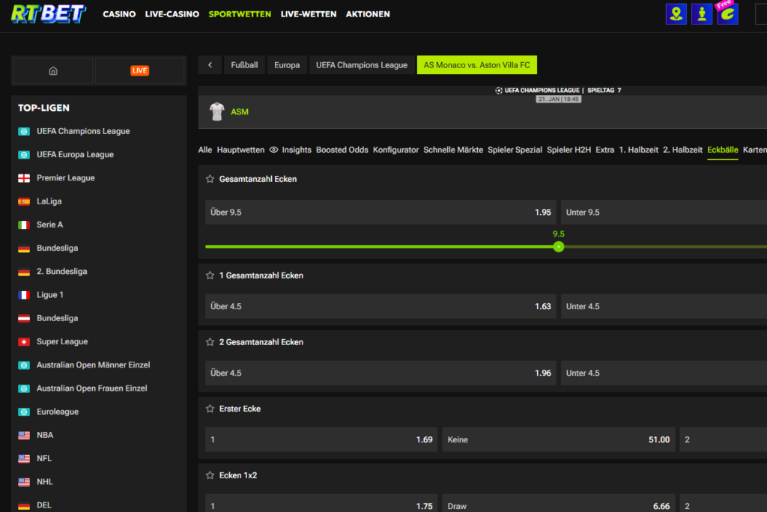Switch to the Konfigurator tab
767x512 pixels.
[395, 150]
